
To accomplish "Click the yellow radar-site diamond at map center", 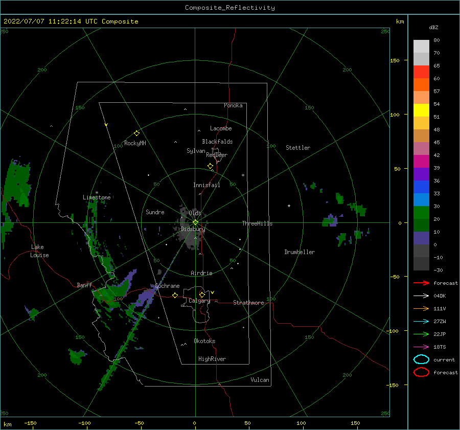I will click(x=195, y=222).
